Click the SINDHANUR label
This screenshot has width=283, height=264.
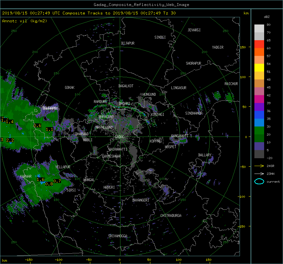(x=194, y=113)
